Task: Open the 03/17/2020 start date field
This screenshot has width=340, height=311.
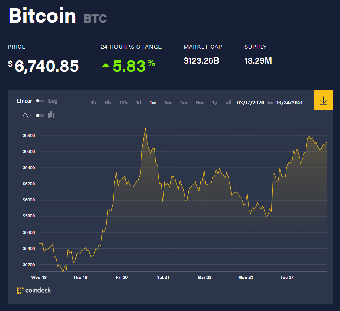Action: click(x=250, y=103)
